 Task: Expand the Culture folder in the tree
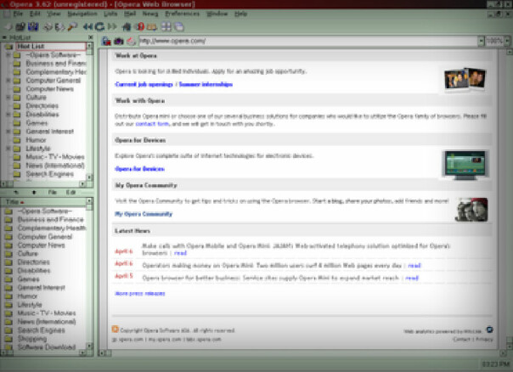[8, 98]
